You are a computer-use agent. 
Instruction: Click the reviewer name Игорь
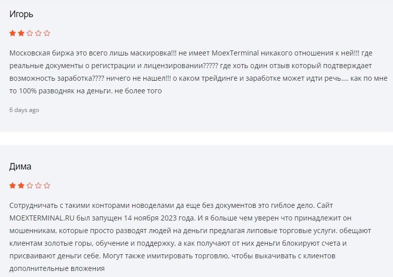[21, 14]
